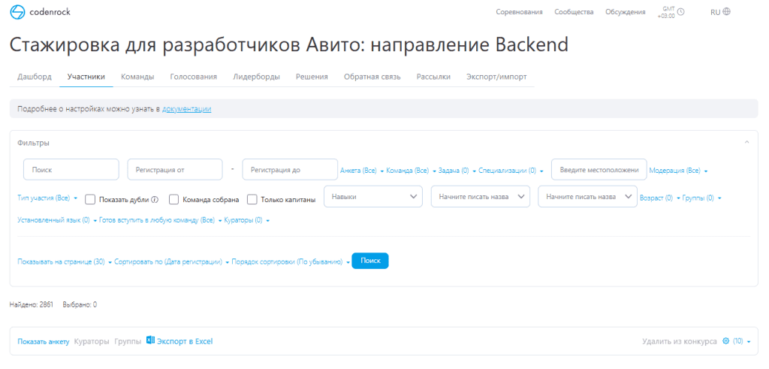Go to the Голосования tab
The image size is (769, 369).
[194, 77]
